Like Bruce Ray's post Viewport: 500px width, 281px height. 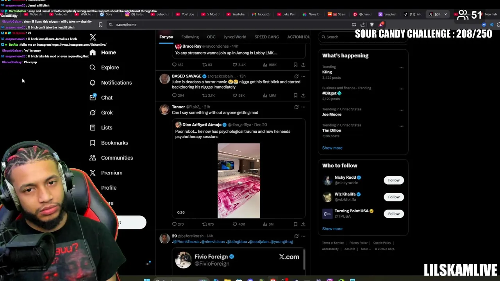click(x=239, y=64)
